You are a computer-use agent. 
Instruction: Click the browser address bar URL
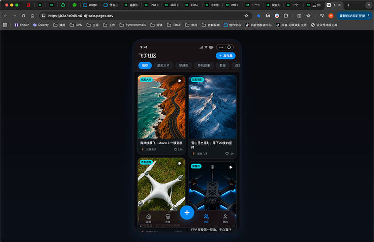tap(81, 16)
